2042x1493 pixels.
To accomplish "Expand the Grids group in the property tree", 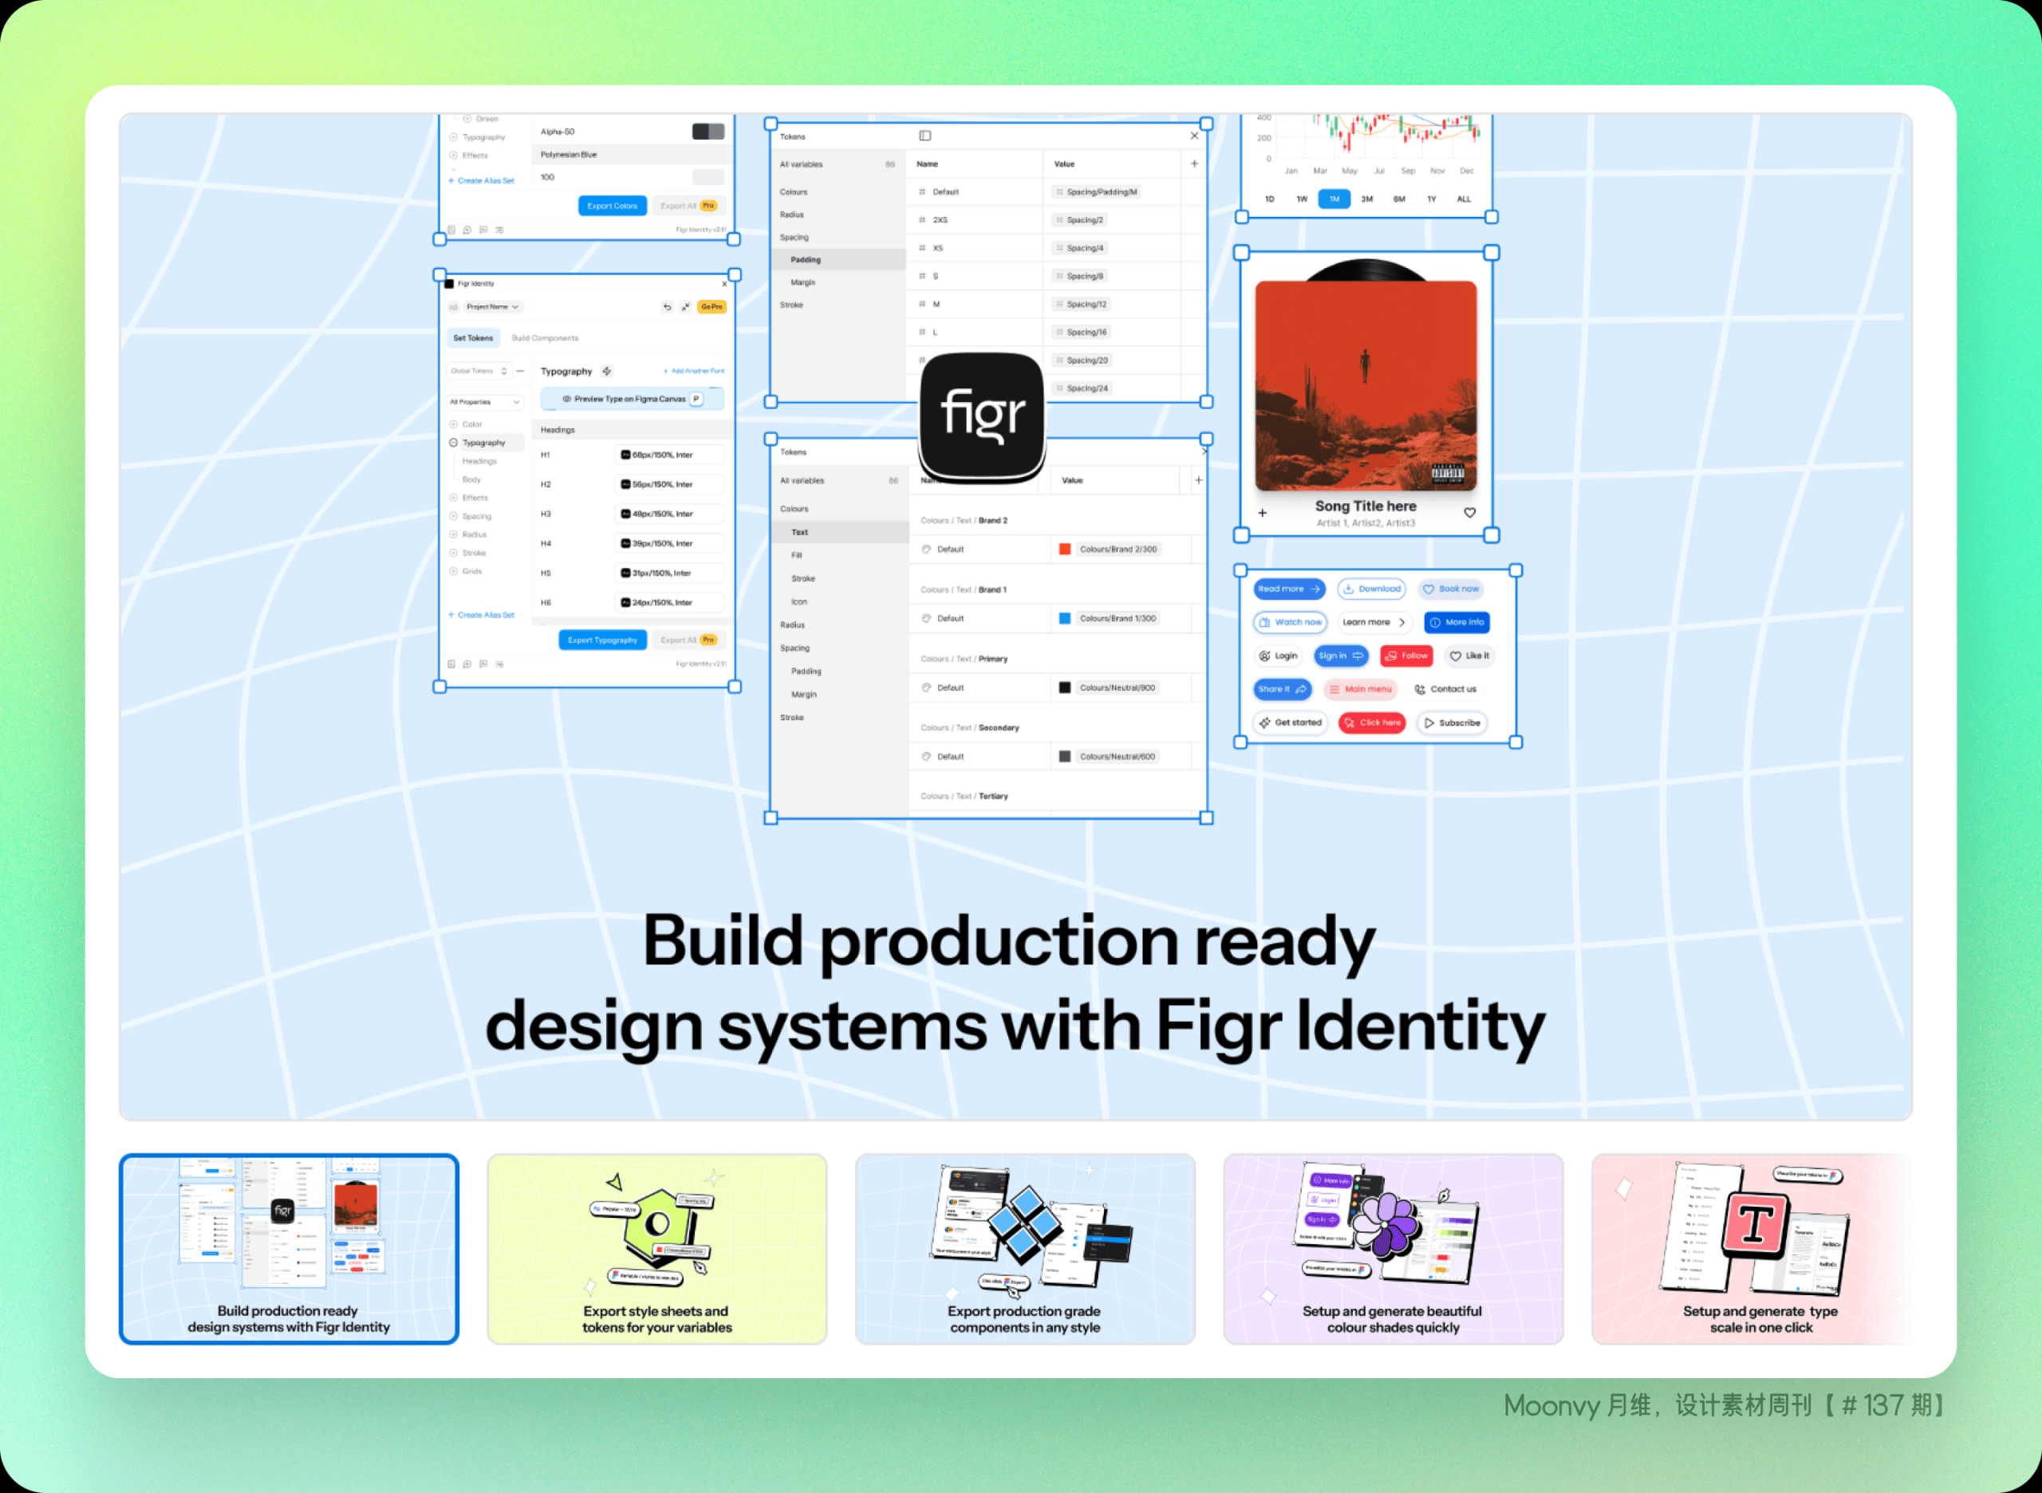I will coord(454,571).
